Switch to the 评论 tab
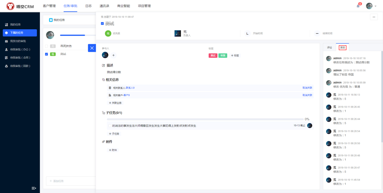The width and height of the screenshot is (383, 193). [x=329, y=48]
